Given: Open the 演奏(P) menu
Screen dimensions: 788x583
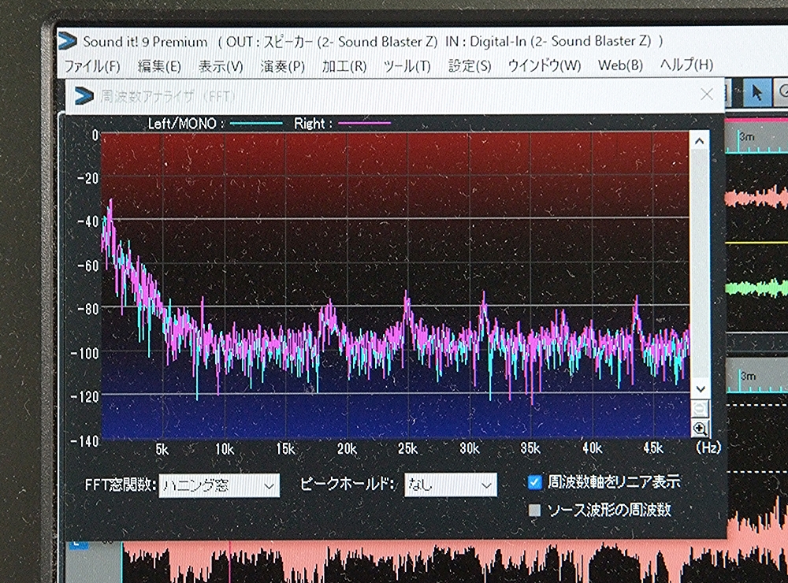Looking at the screenshot, I should click(x=283, y=65).
